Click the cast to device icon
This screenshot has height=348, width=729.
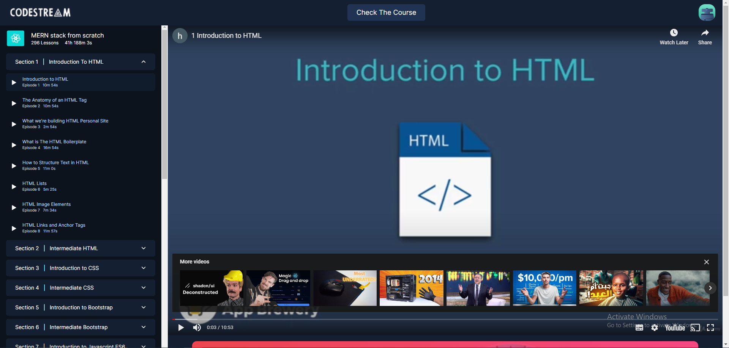pyautogui.click(x=695, y=328)
